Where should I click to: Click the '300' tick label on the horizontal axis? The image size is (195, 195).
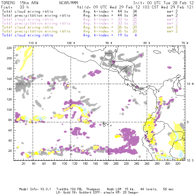[167, 164]
